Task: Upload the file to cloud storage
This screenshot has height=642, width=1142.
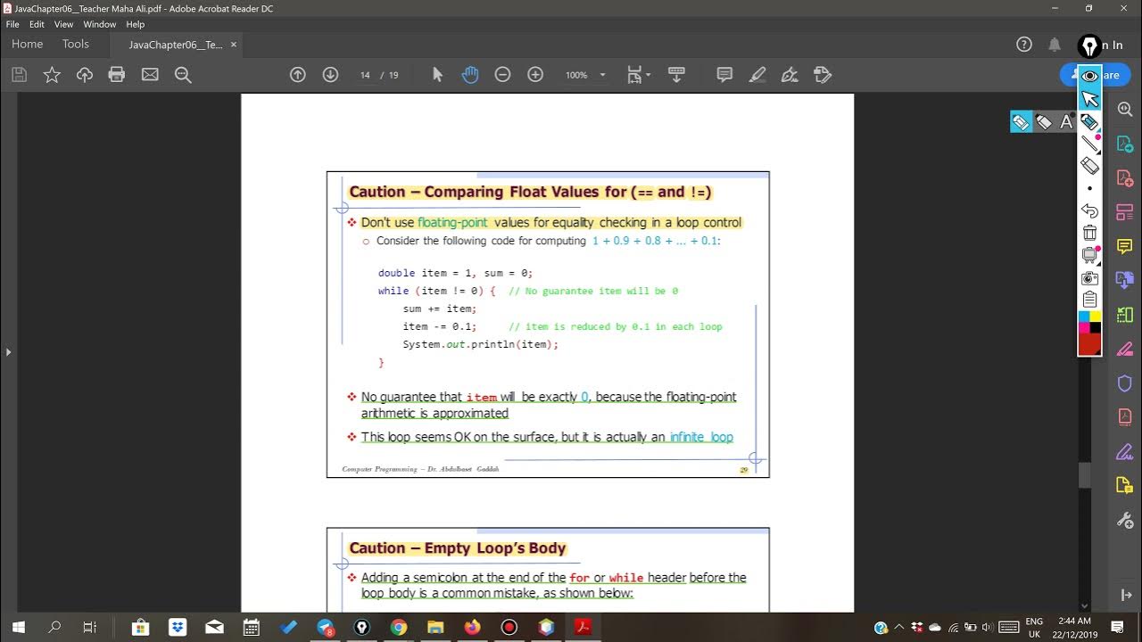Action: [x=85, y=75]
